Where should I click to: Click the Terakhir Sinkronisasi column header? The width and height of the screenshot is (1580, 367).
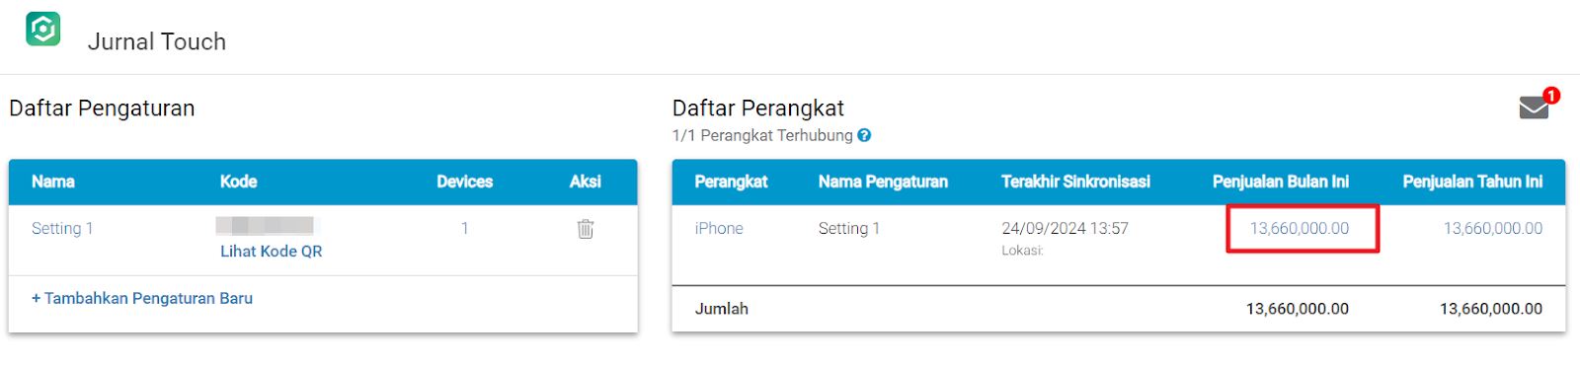(x=1075, y=182)
